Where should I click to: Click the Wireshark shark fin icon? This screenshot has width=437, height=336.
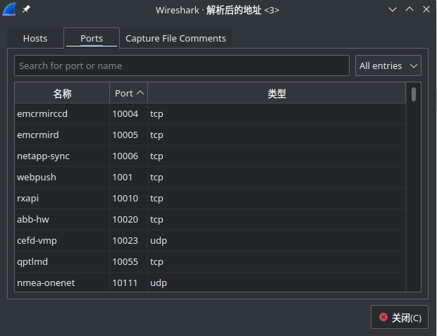click(x=9, y=9)
